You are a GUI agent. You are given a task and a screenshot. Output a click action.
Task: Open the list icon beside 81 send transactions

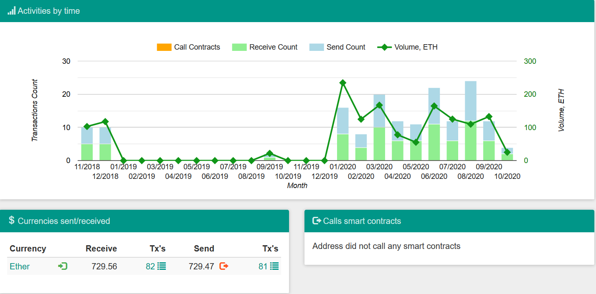[x=274, y=266]
